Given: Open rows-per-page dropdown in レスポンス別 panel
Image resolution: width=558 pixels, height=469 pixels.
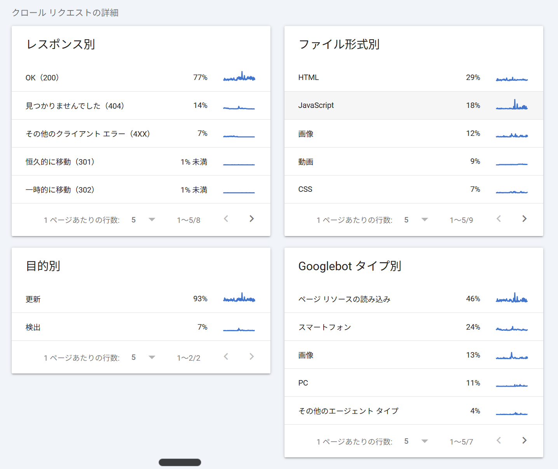Looking at the screenshot, I should click(x=152, y=219).
